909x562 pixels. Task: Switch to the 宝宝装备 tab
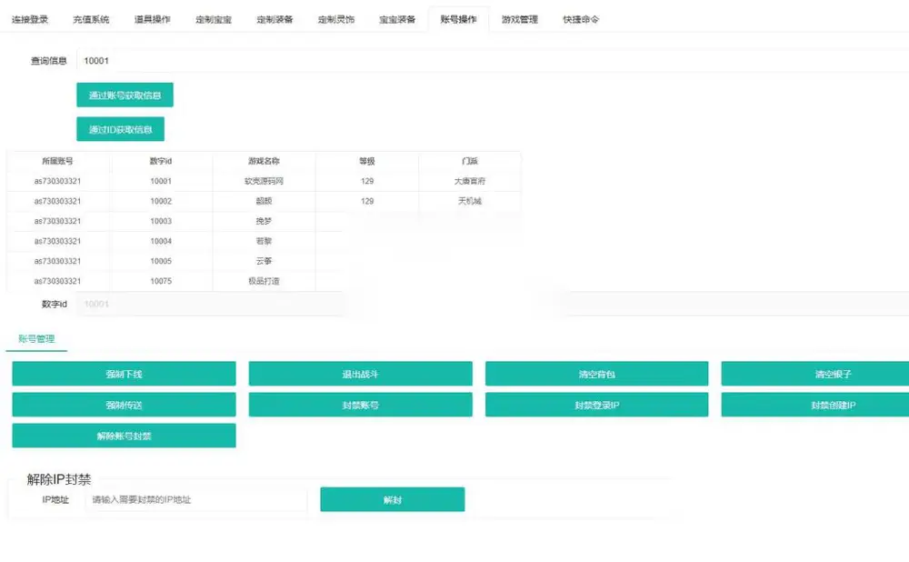pos(397,19)
